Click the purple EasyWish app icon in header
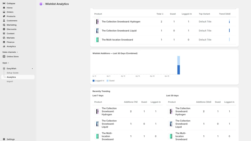The height and width of the screenshot is (141, 251). (x=41, y=4)
